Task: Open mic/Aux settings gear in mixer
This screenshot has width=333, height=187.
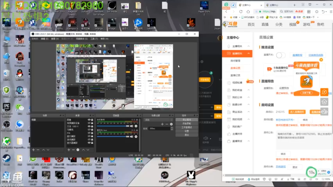Action: pyautogui.click(x=136, y=137)
